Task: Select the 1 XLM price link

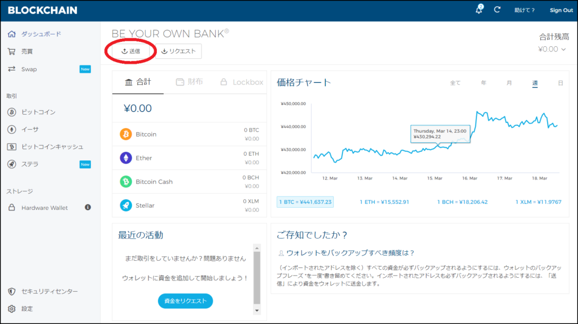Action: tap(538, 202)
